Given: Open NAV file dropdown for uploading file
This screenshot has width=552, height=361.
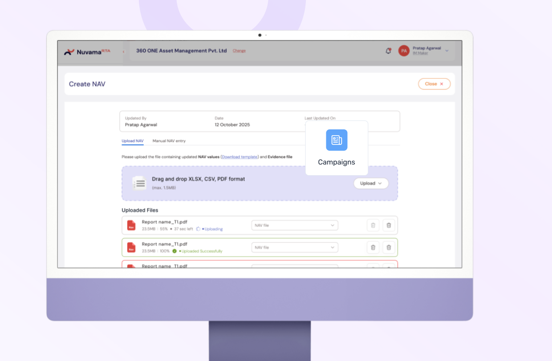Looking at the screenshot, I should [295, 225].
